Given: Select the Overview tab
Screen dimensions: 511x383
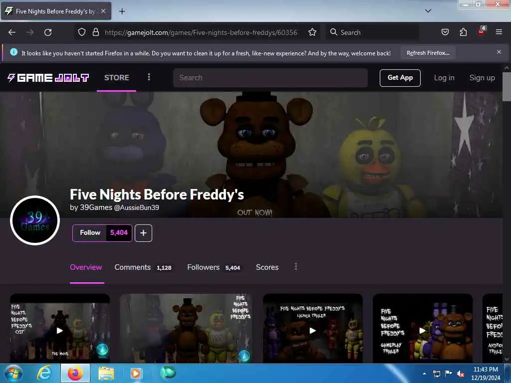Looking at the screenshot, I should (x=86, y=267).
